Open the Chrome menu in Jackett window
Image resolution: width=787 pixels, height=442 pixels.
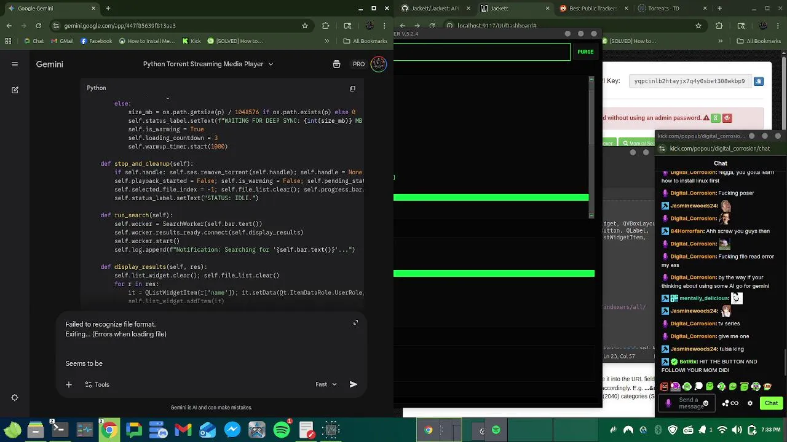click(x=779, y=26)
